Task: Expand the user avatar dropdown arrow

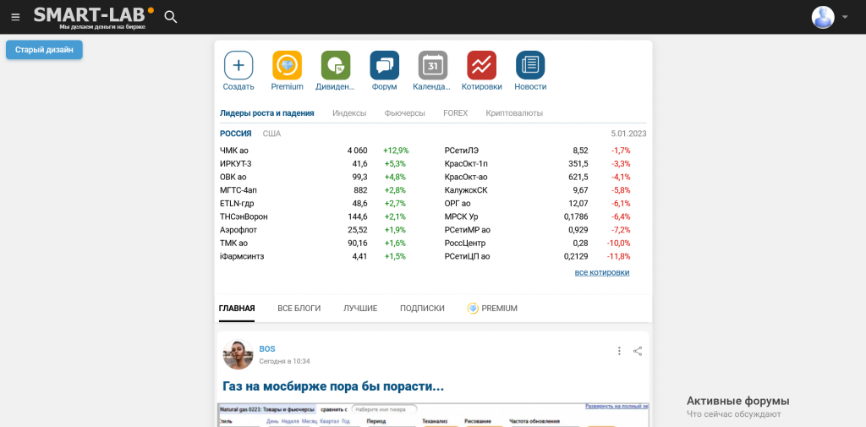Action: (x=844, y=17)
